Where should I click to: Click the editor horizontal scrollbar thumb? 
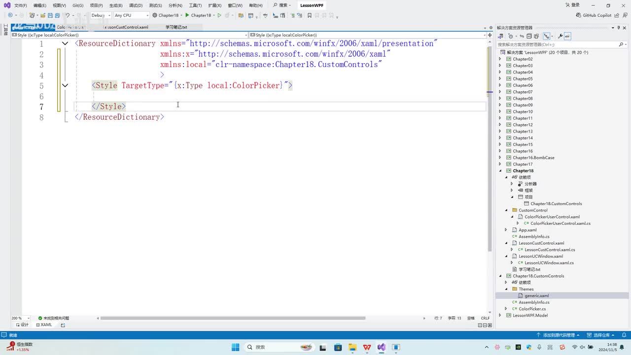[233, 318]
